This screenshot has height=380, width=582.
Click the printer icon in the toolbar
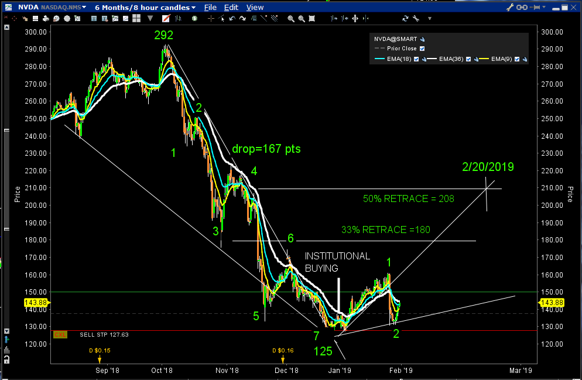(46, 18)
